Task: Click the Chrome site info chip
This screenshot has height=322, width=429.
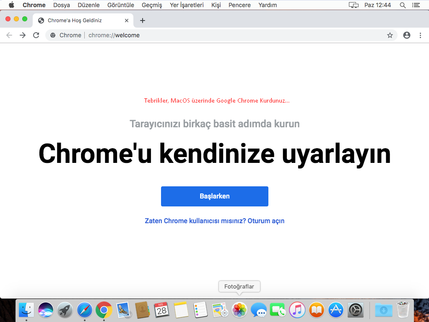Action: pyautogui.click(x=66, y=35)
